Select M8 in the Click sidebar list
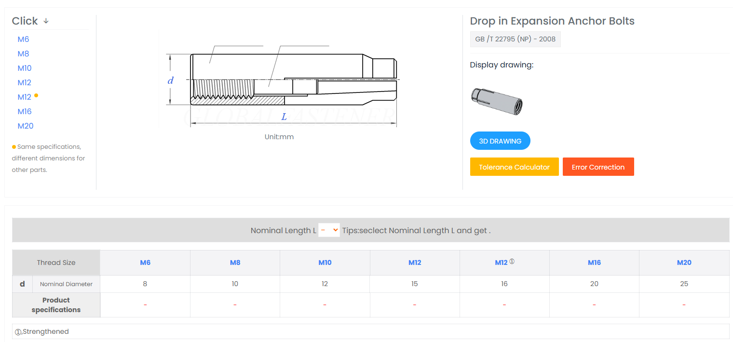Viewport: 733px width, 342px height. pos(24,54)
